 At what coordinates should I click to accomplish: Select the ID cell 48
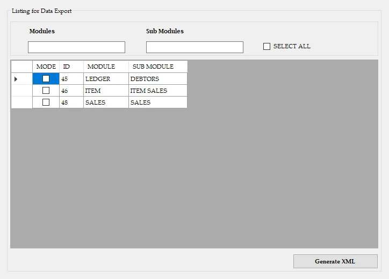[71, 102]
